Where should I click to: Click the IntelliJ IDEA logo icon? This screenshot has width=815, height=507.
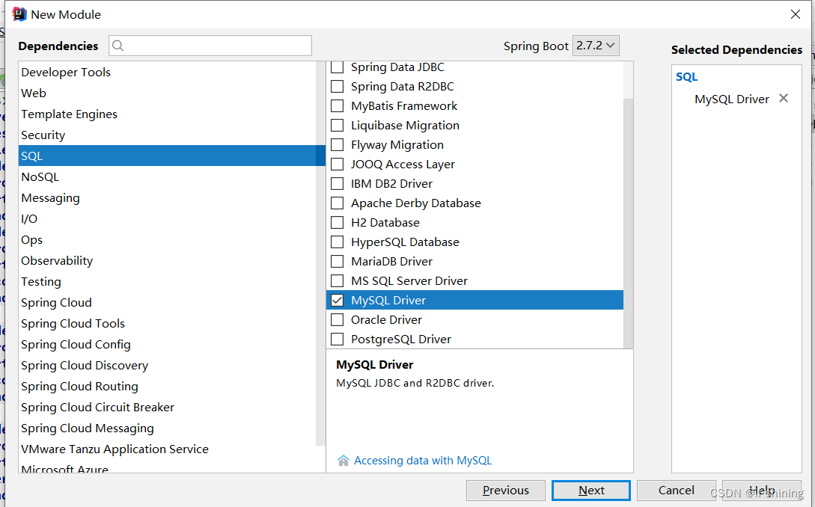pos(20,14)
